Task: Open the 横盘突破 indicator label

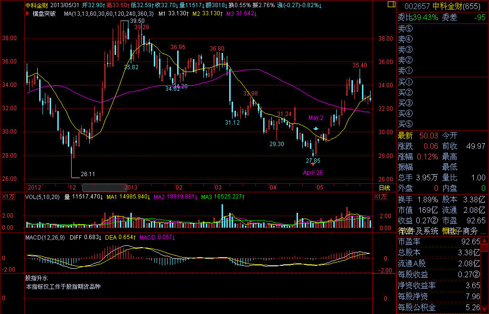Action: pyautogui.click(x=44, y=14)
